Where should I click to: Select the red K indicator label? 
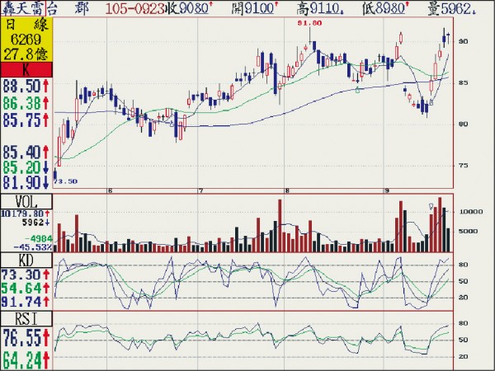click(x=26, y=69)
